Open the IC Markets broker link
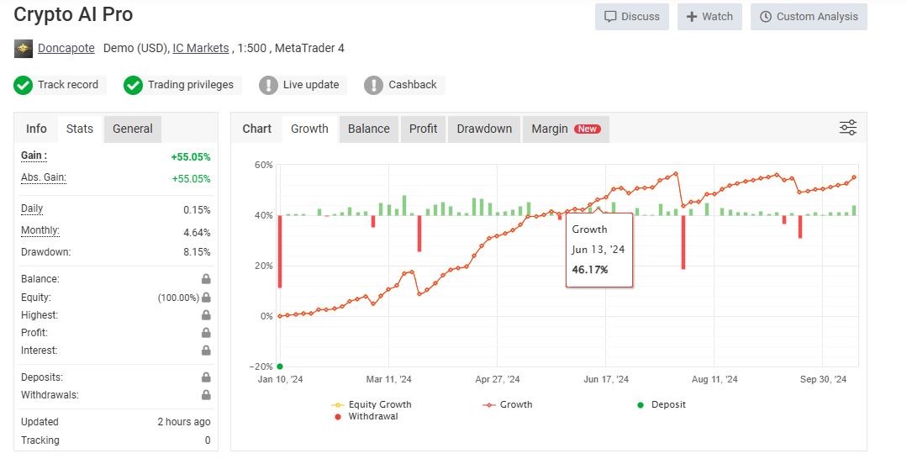907x464 pixels. coord(201,48)
